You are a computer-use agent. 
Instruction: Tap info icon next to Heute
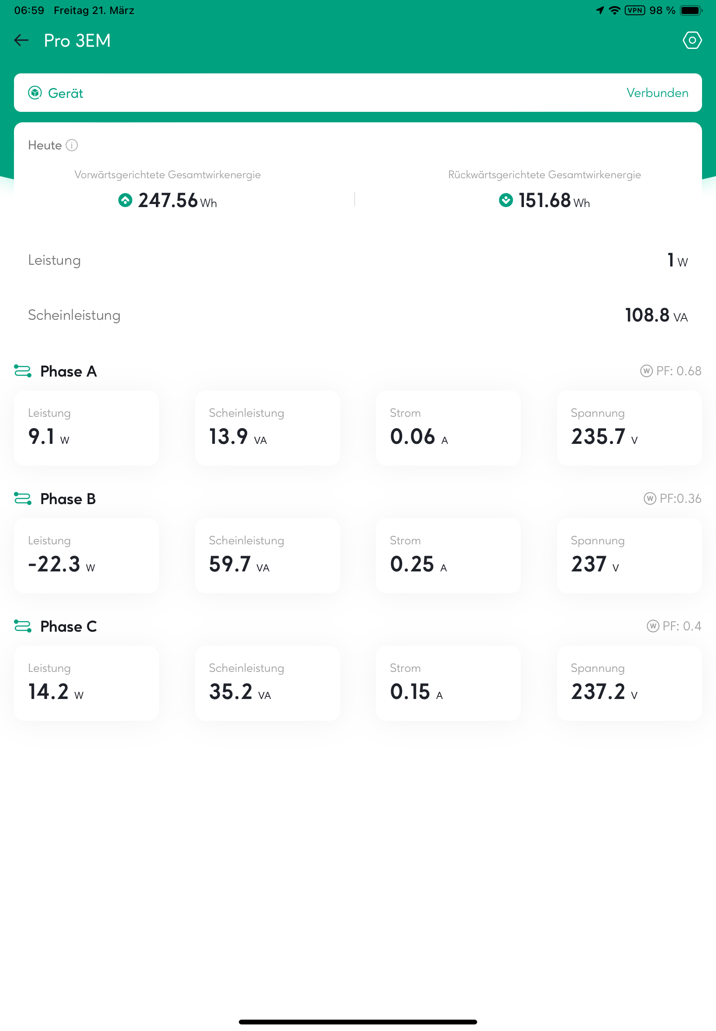point(72,145)
